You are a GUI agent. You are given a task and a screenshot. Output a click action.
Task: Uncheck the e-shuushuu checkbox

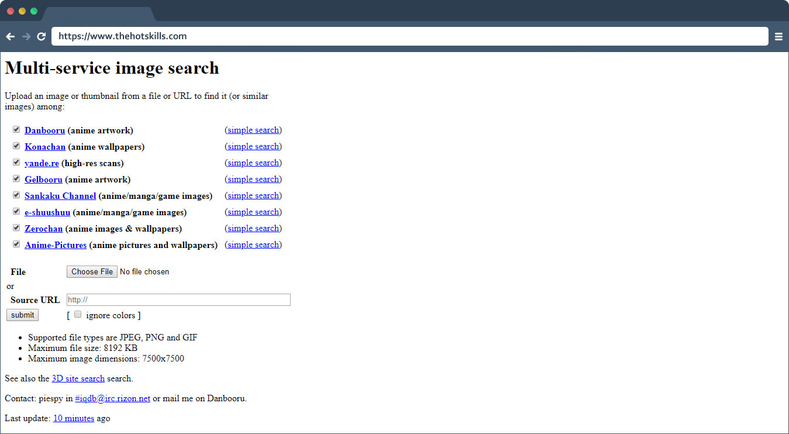click(x=16, y=212)
